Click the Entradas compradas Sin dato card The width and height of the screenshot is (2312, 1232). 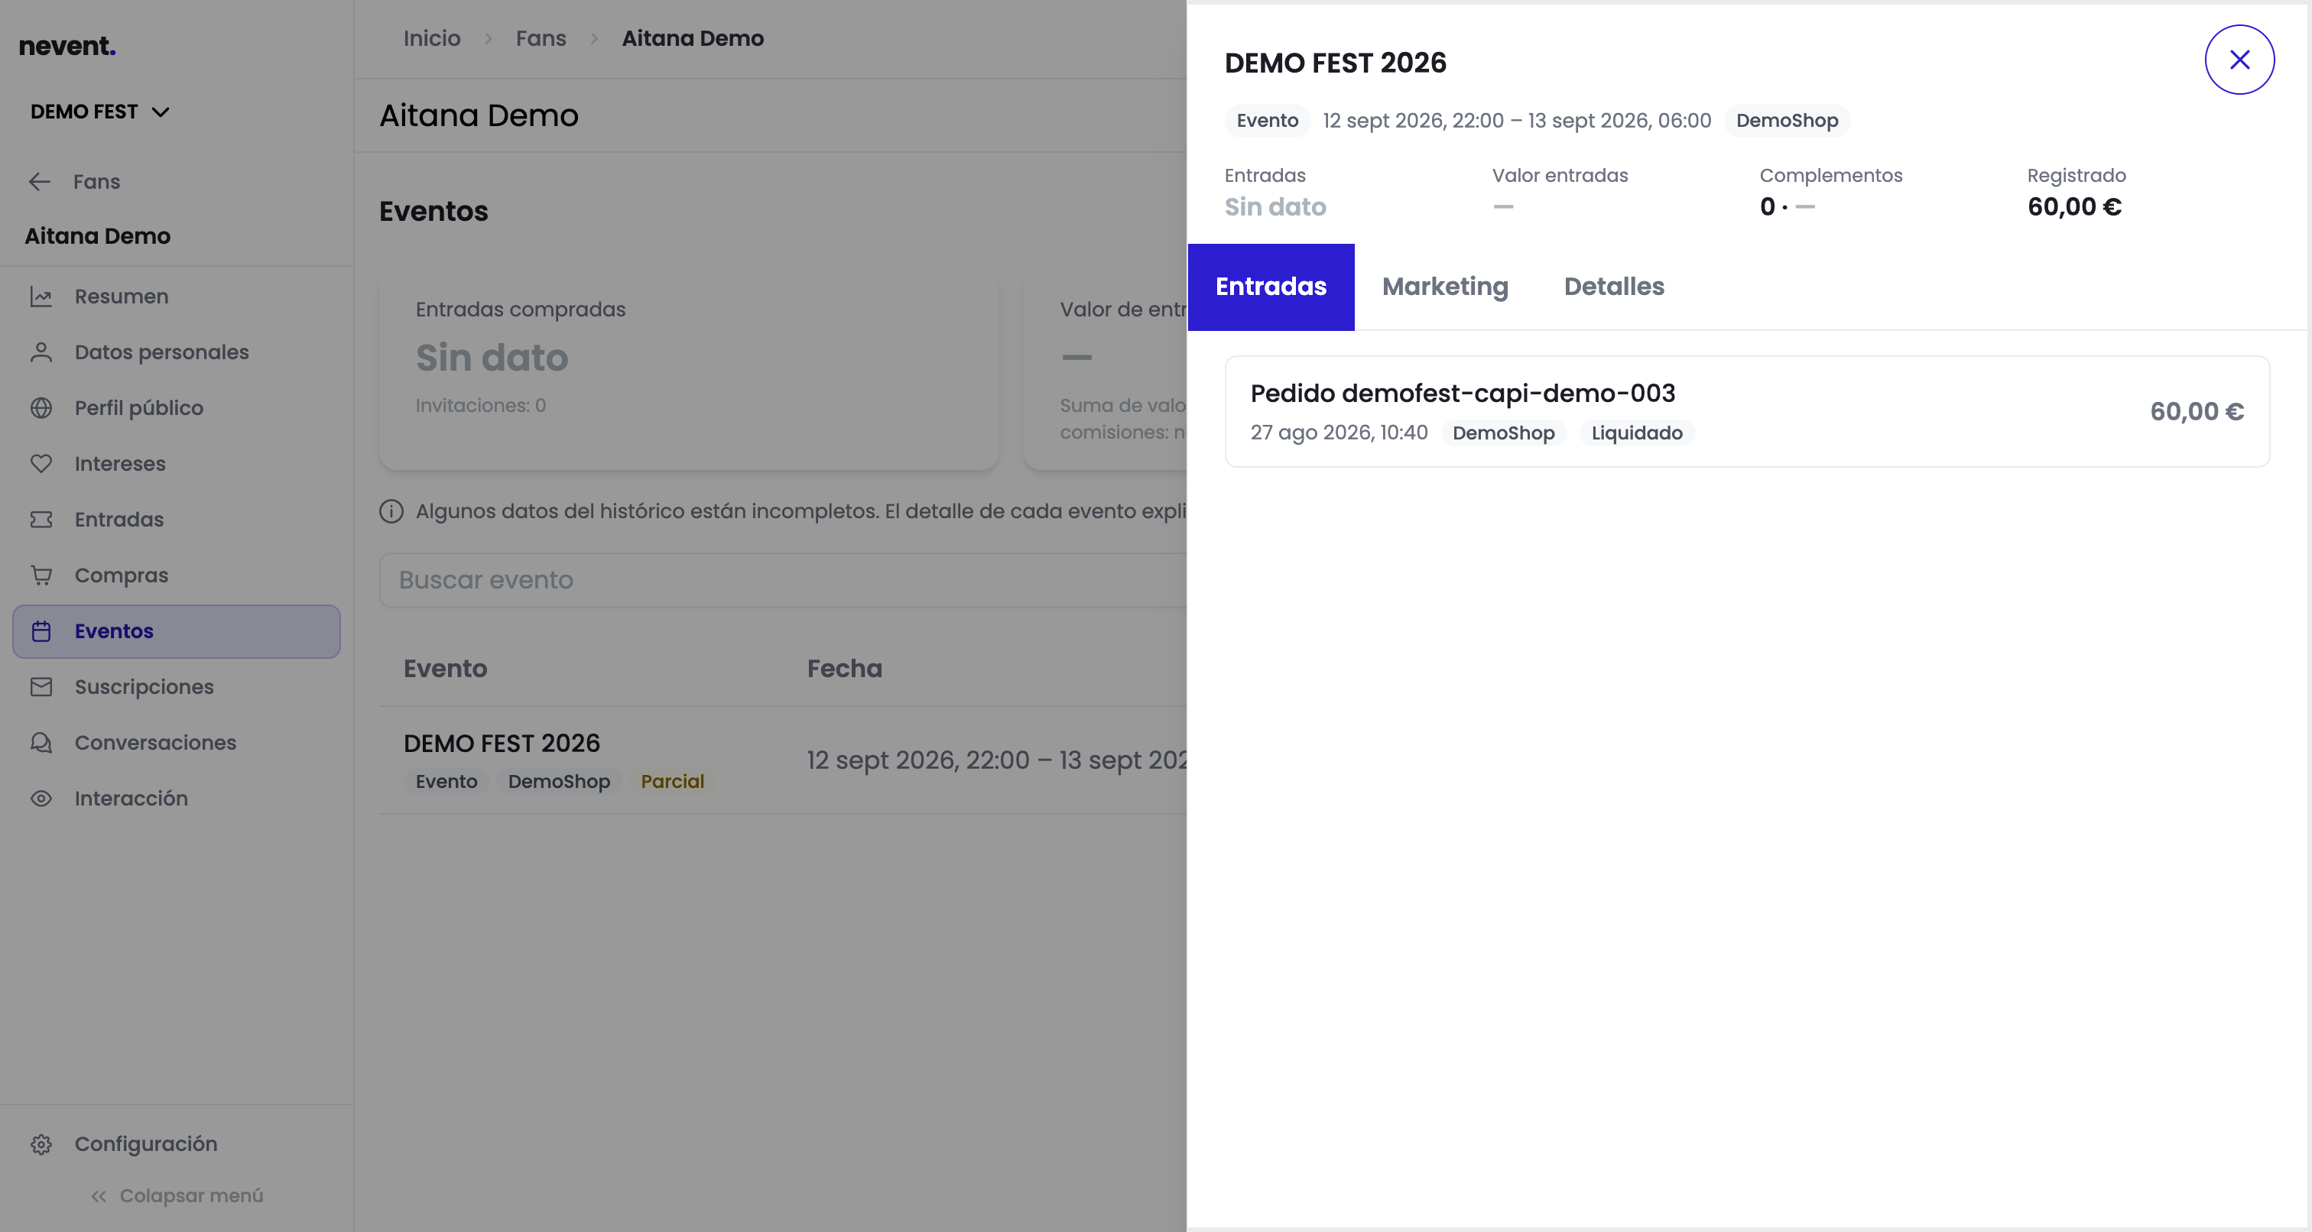[x=690, y=371]
